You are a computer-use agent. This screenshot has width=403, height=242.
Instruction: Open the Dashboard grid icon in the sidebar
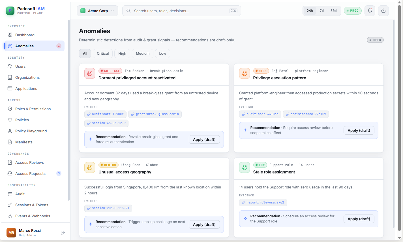(x=10, y=35)
